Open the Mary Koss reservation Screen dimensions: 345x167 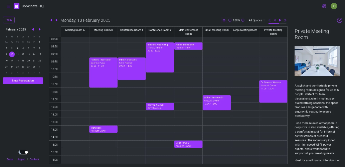coord(104,129)
